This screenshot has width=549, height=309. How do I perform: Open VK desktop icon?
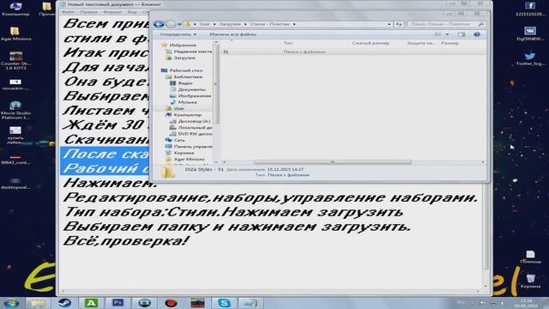(530, 33)
